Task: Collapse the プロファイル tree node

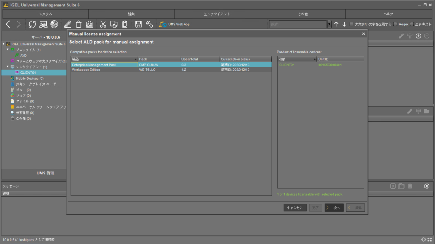Action: [x=8, y=50]
